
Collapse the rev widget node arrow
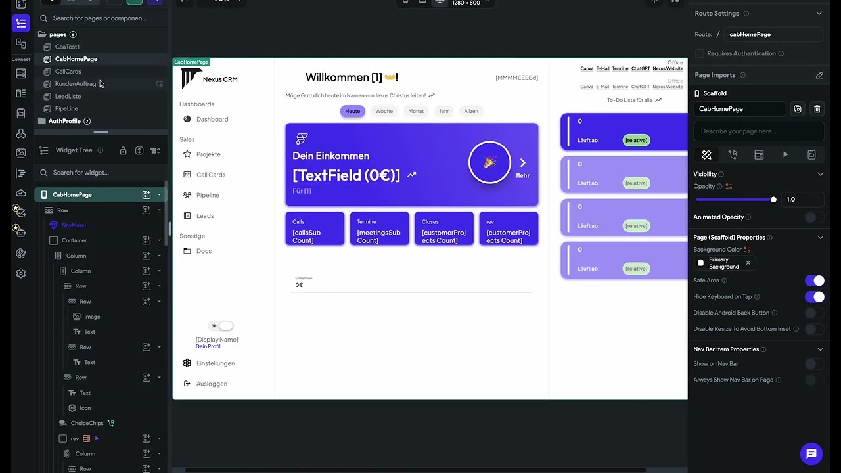pyautogui.click(x=159, y=438)
